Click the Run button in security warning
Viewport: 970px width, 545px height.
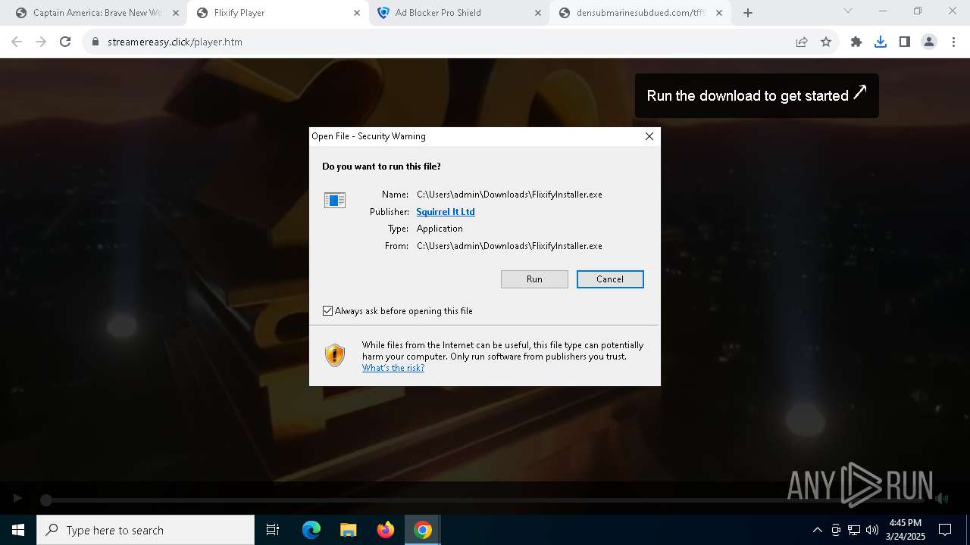534,279
